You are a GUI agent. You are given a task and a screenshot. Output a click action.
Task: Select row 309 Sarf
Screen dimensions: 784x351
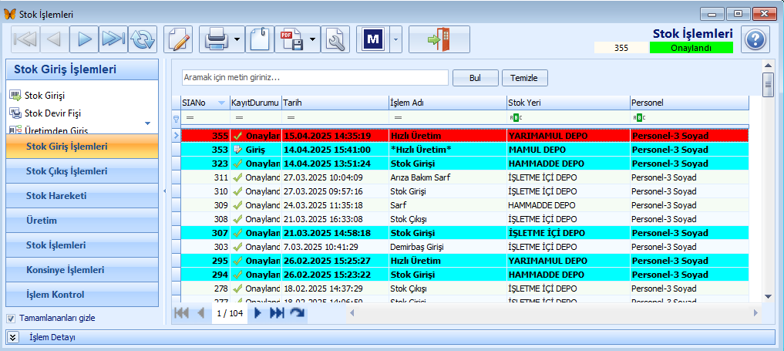tap(465, 205)
